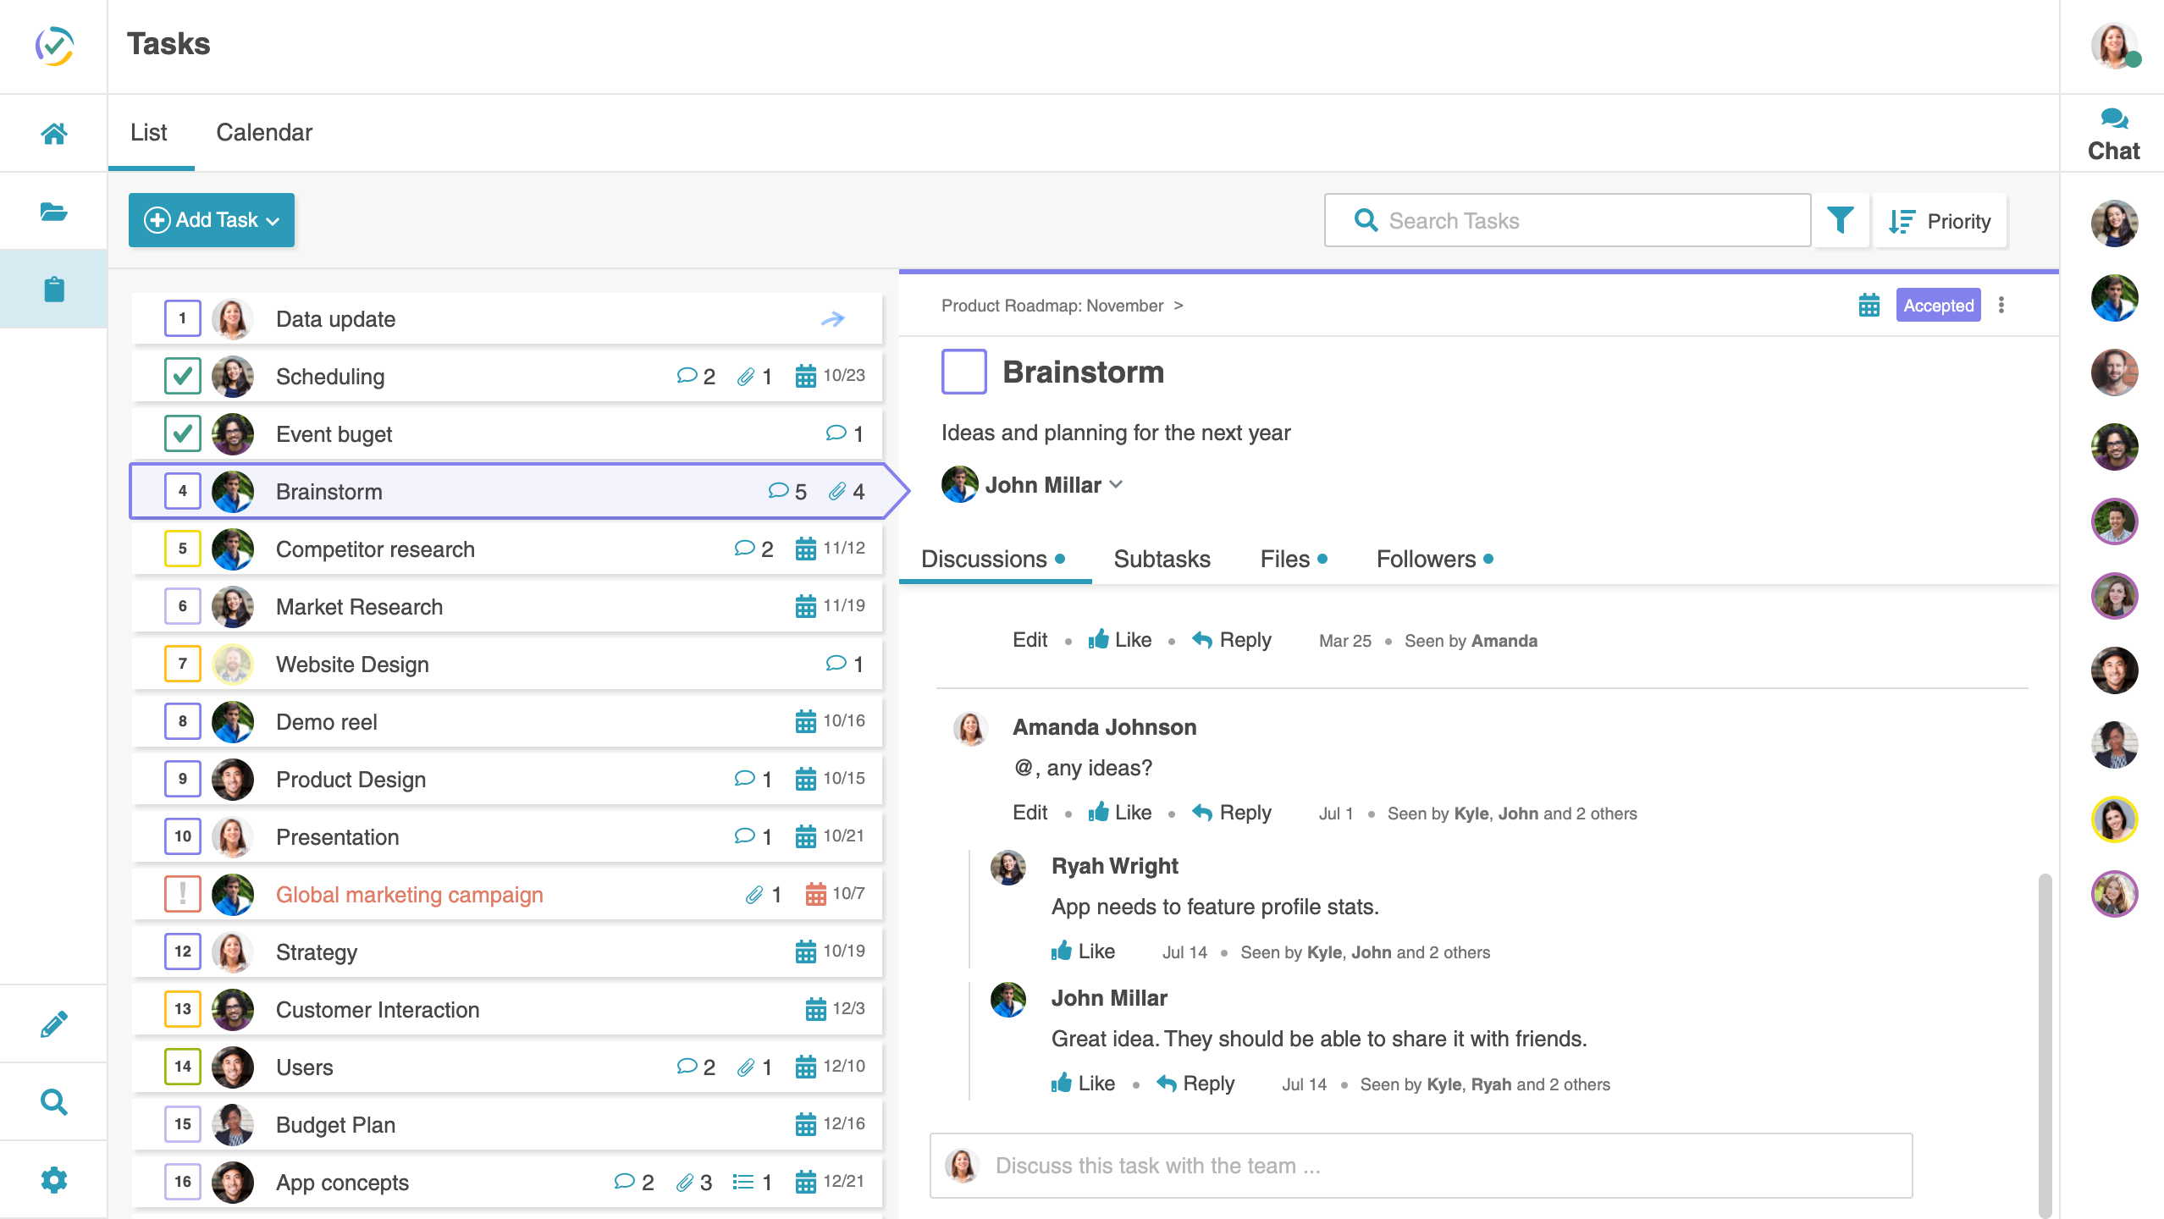Click Edit on the Mar 25 comment

1030,640
